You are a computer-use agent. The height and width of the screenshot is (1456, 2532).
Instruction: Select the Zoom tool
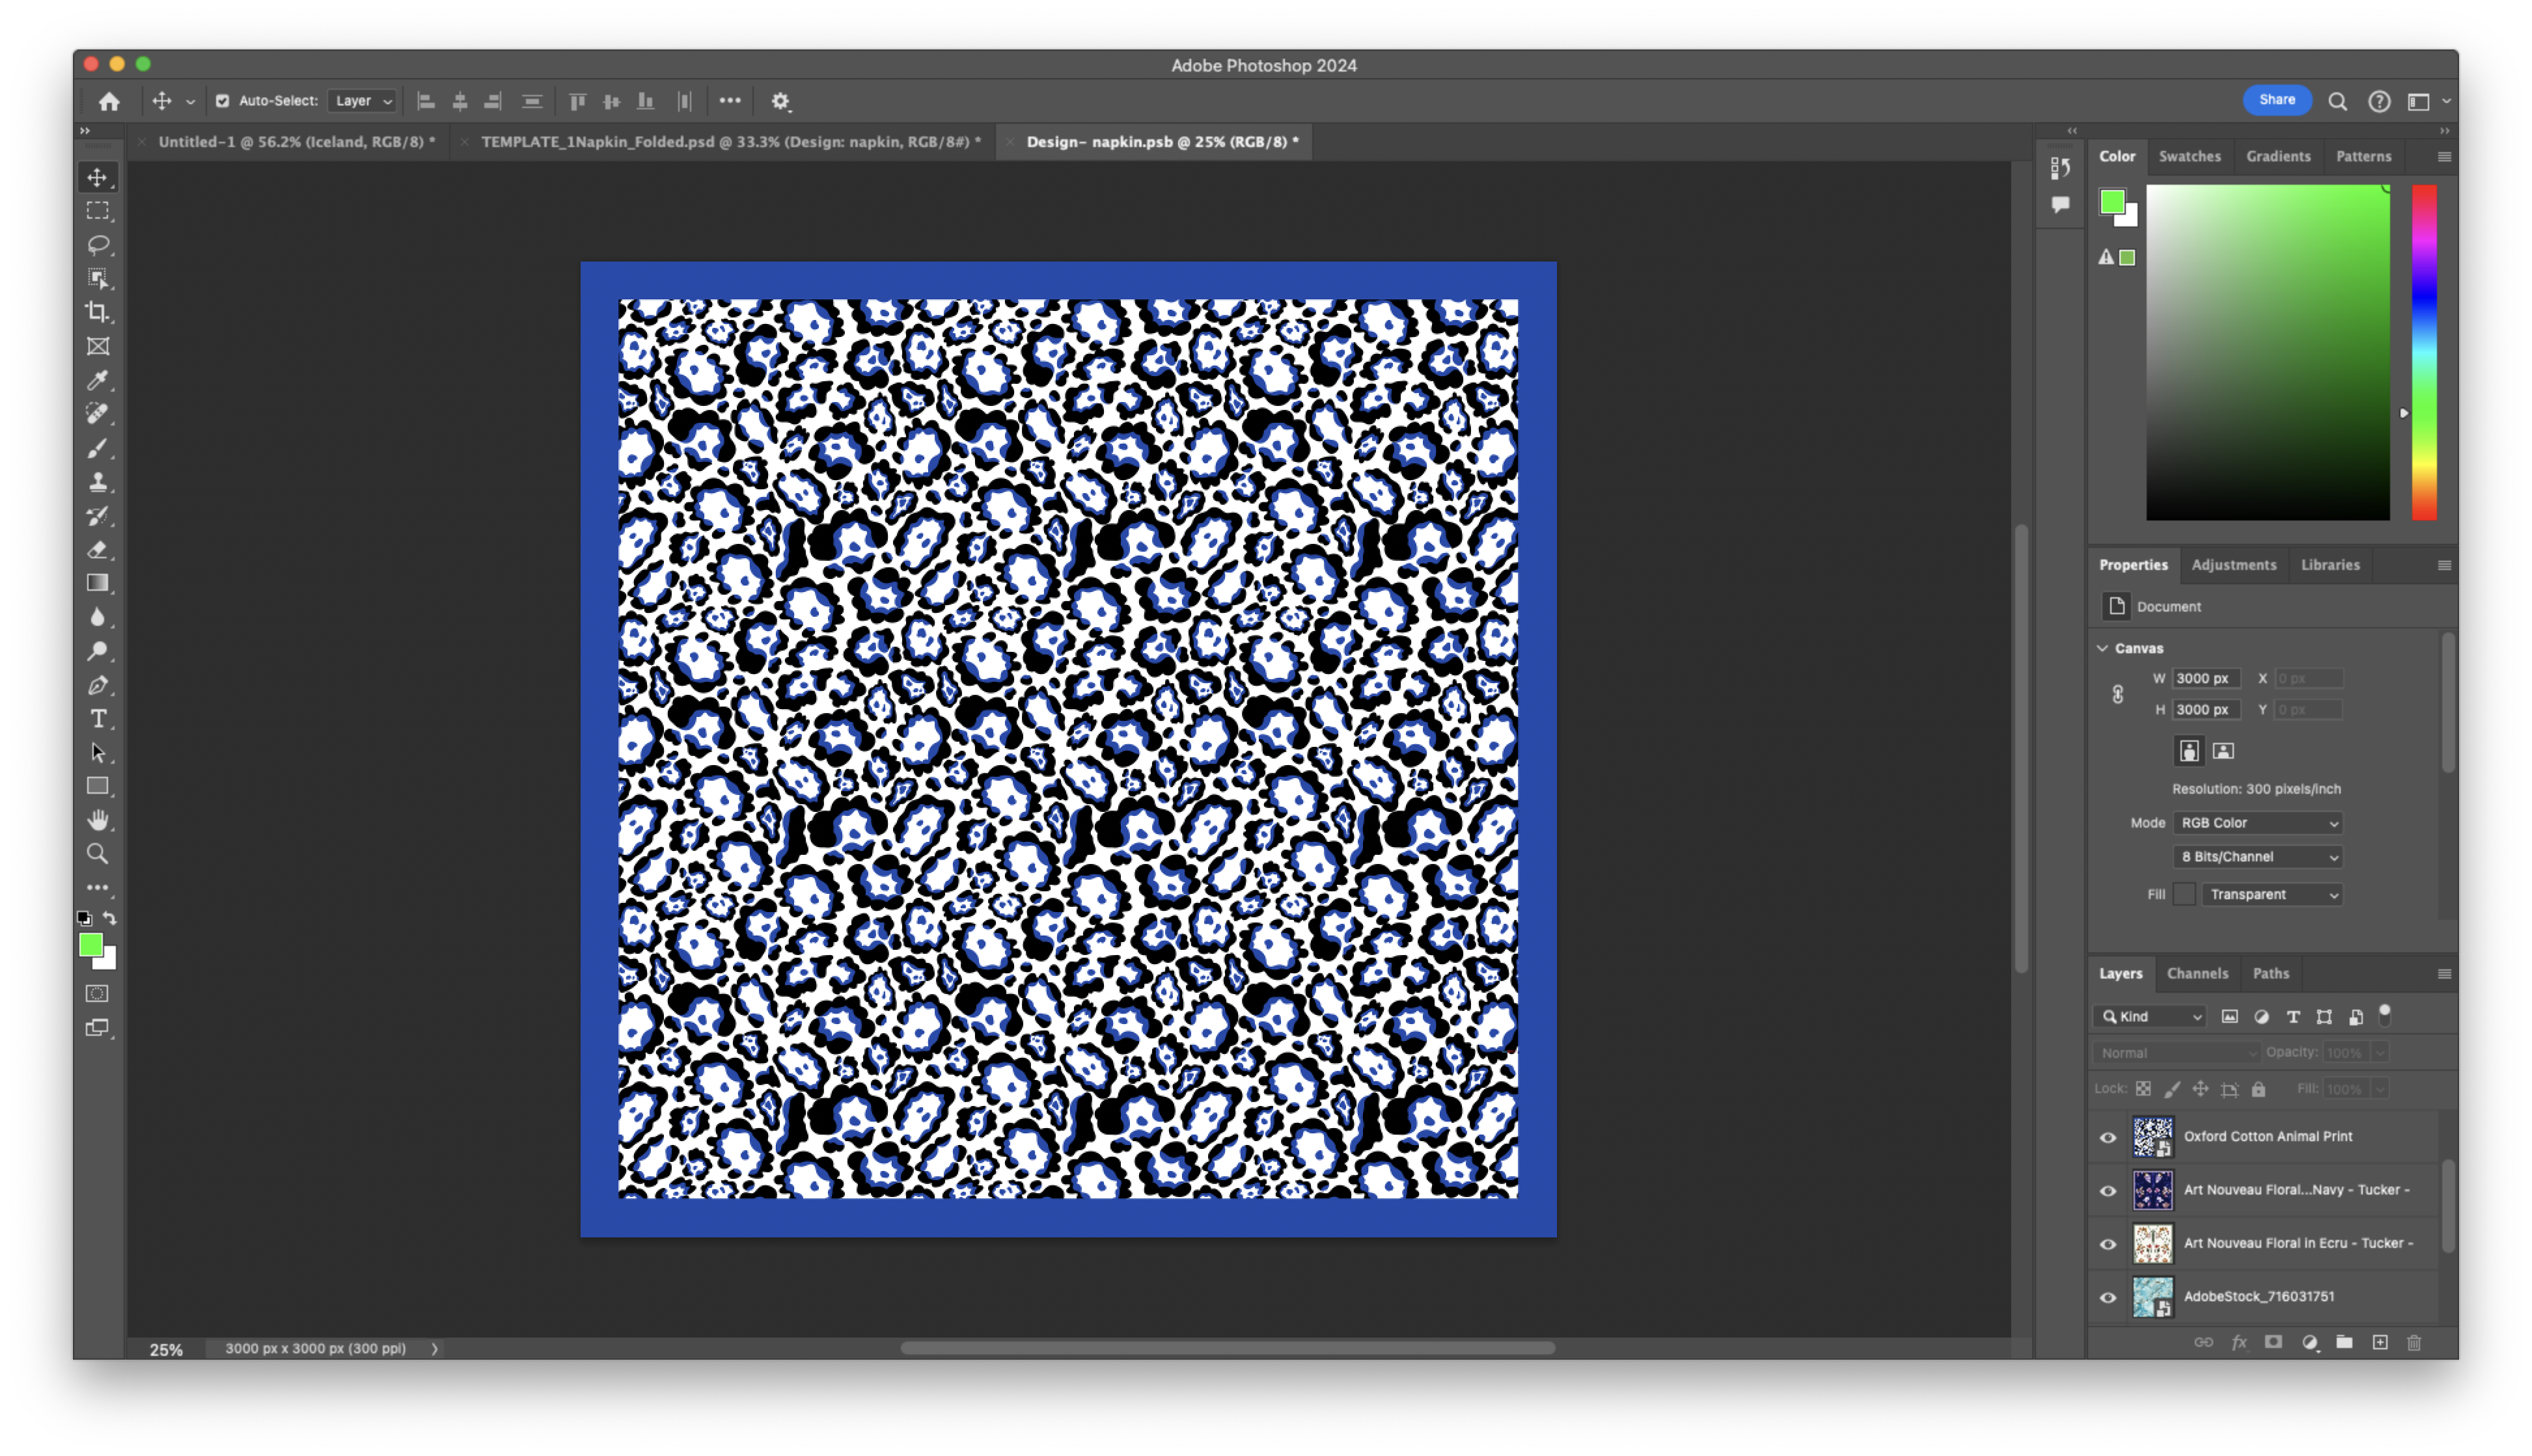(x=98, y=853)
